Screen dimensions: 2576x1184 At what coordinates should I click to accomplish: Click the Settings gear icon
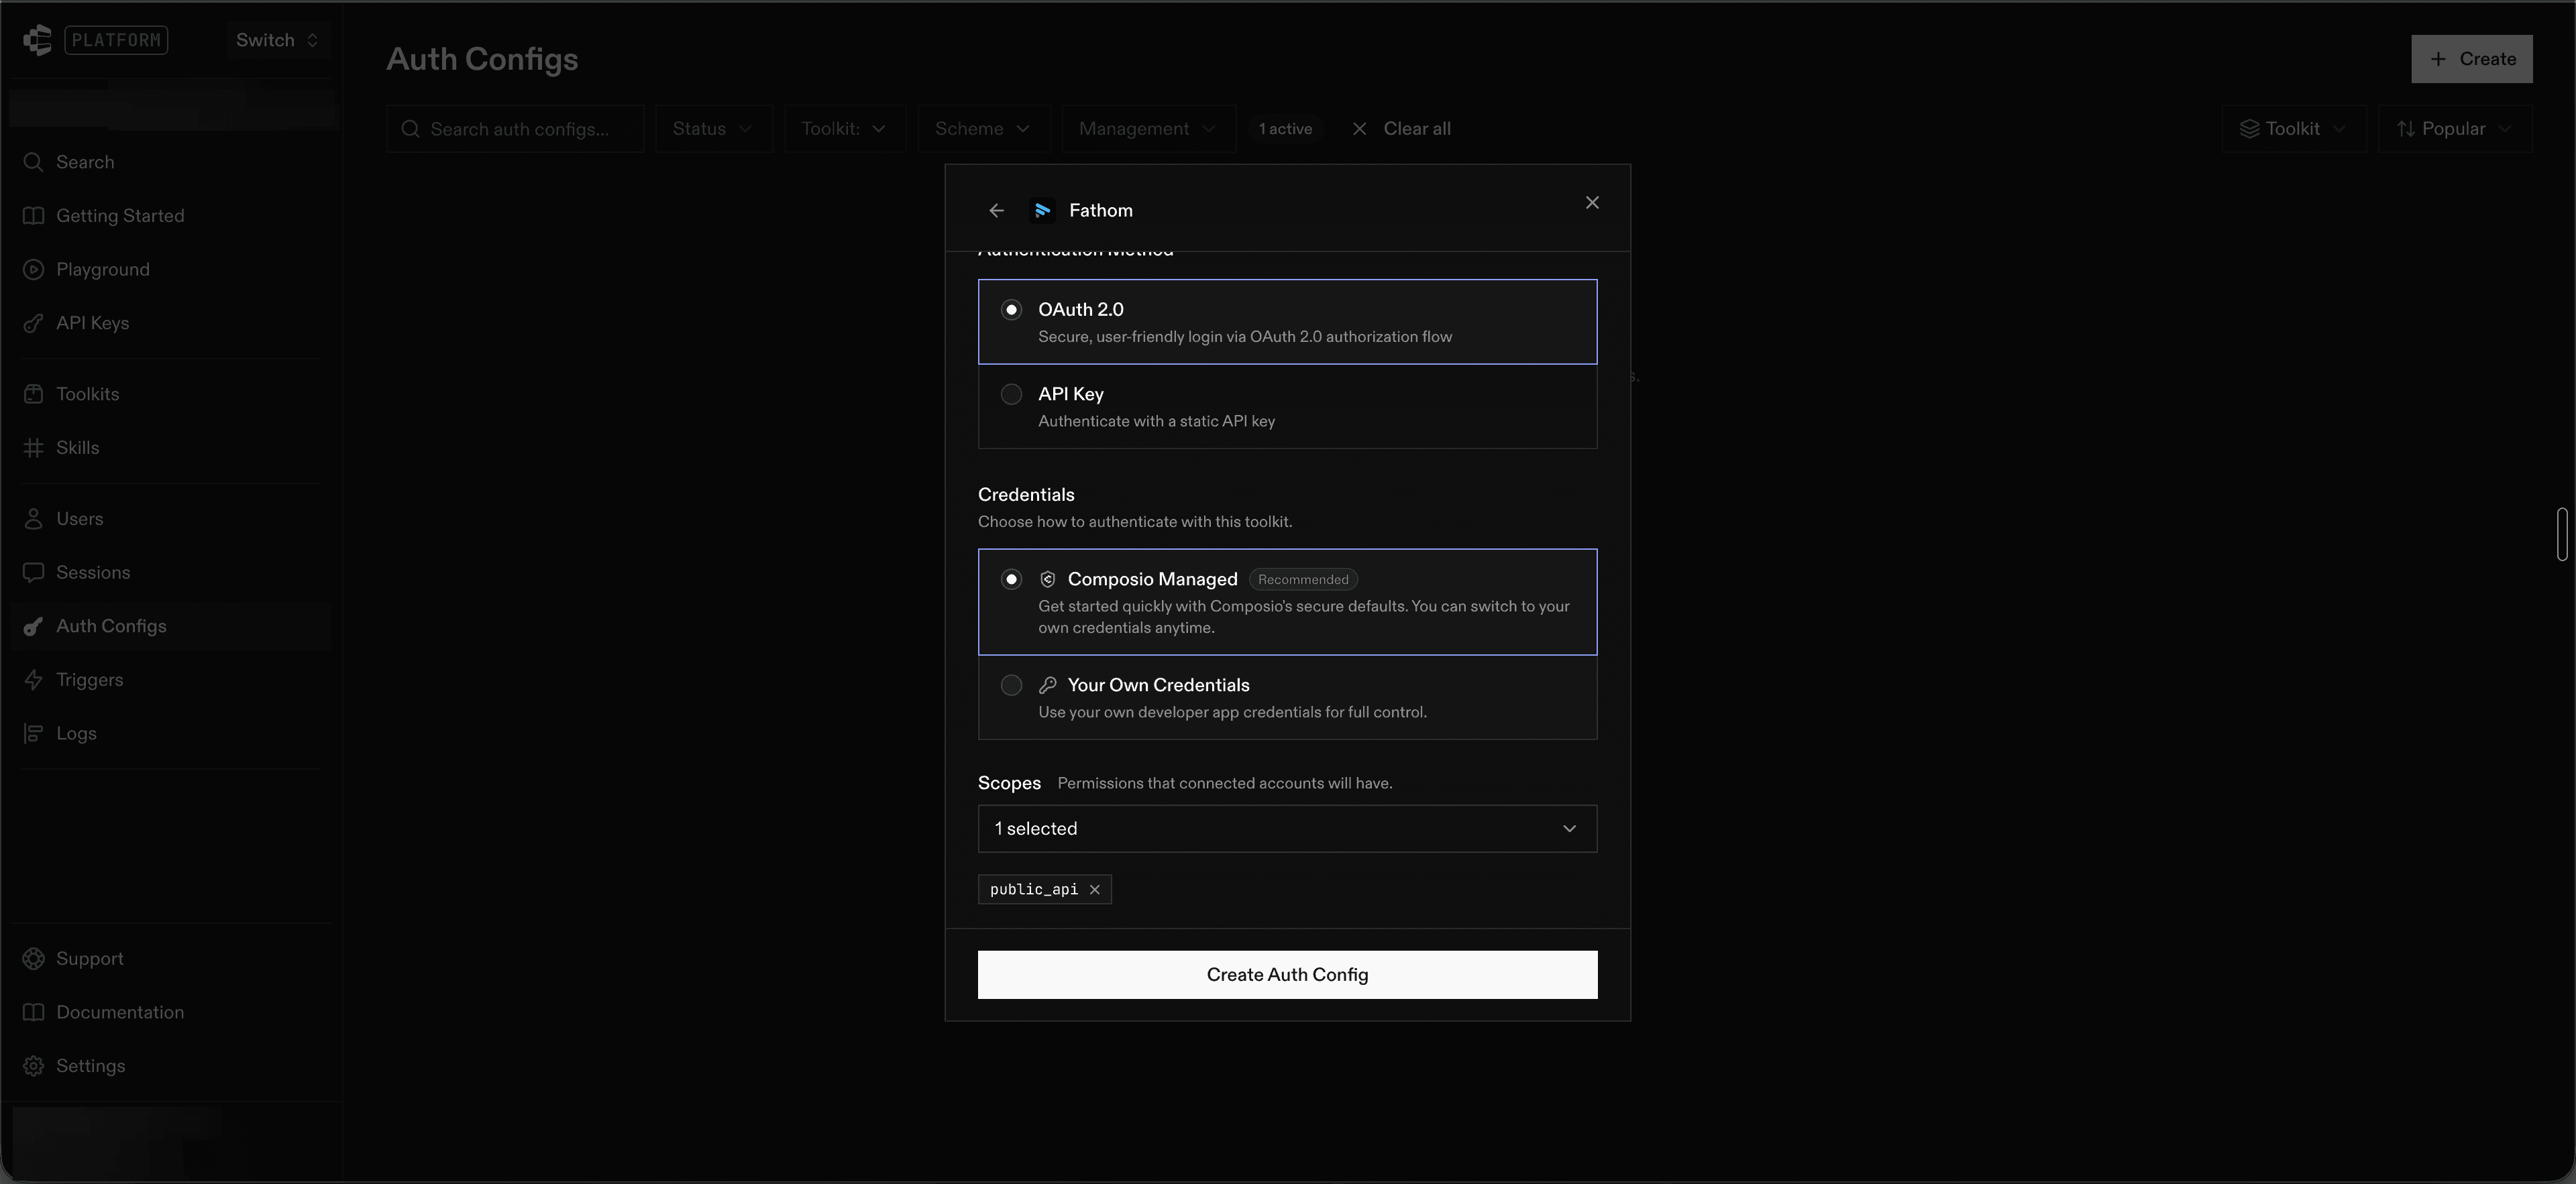click(34, 1066)
